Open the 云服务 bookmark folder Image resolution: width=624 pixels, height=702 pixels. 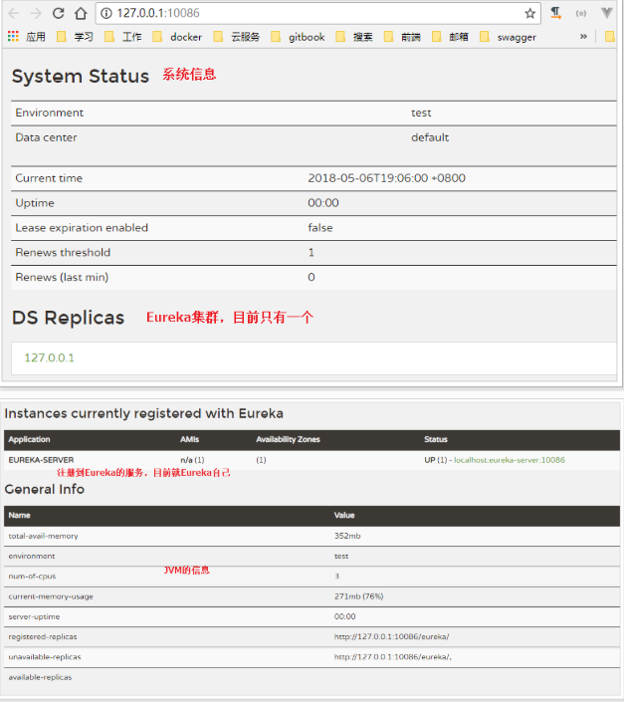237,37
